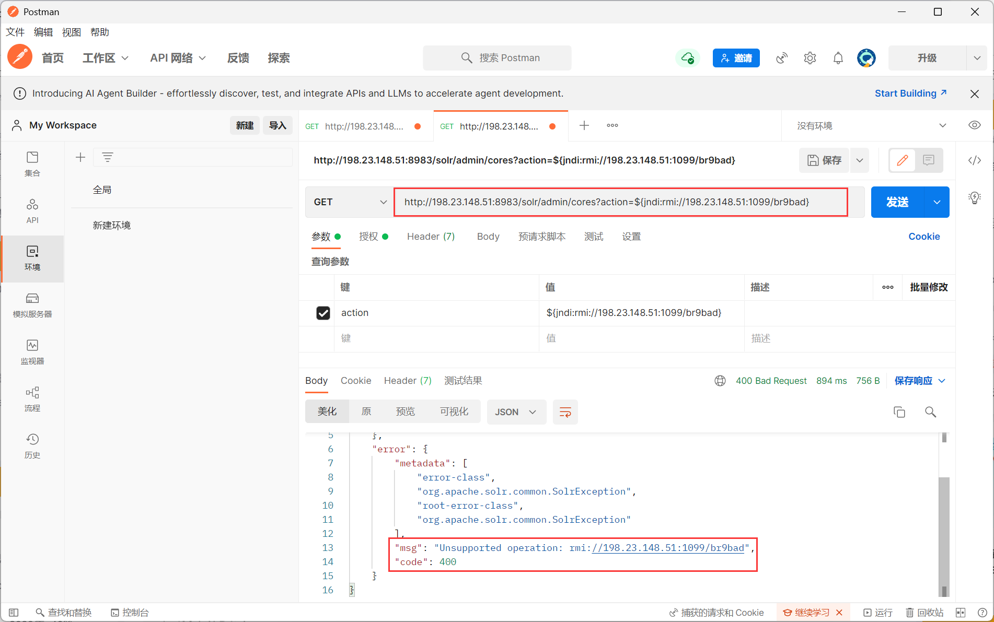Viewport: 994px width, 622px height.
Task: Switch to the pencil edit mode icon
Action: tap(903, 160)
